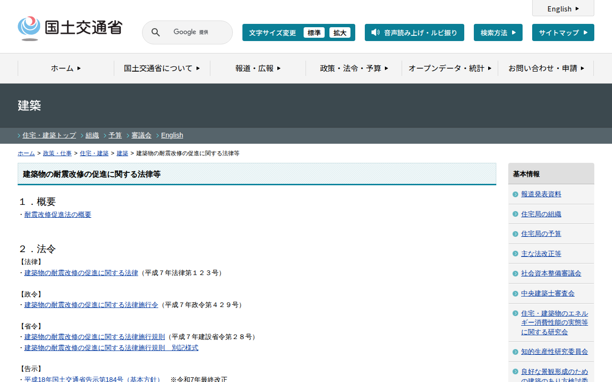Screen dimensions: 612x382
Task: Click the MLIT logo icon
Action: pos(29,28)
